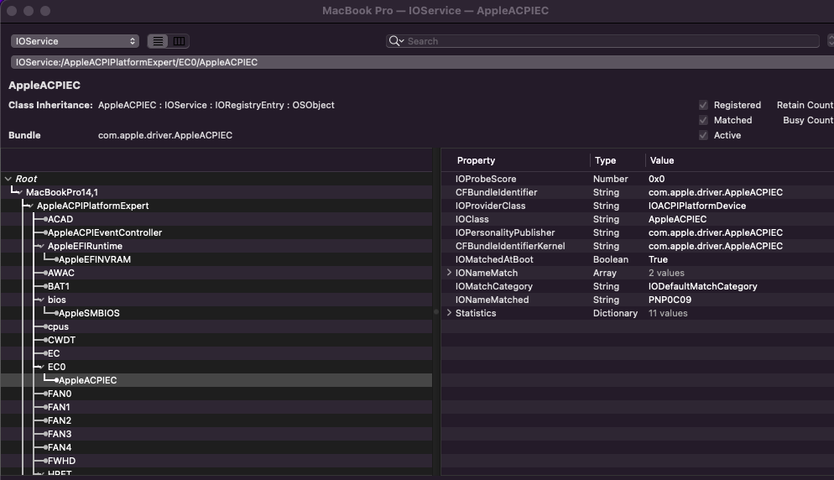The image size is (834, 480).
Task: Select the IOPersonalityPublisher property row
Action: [638, 232]
